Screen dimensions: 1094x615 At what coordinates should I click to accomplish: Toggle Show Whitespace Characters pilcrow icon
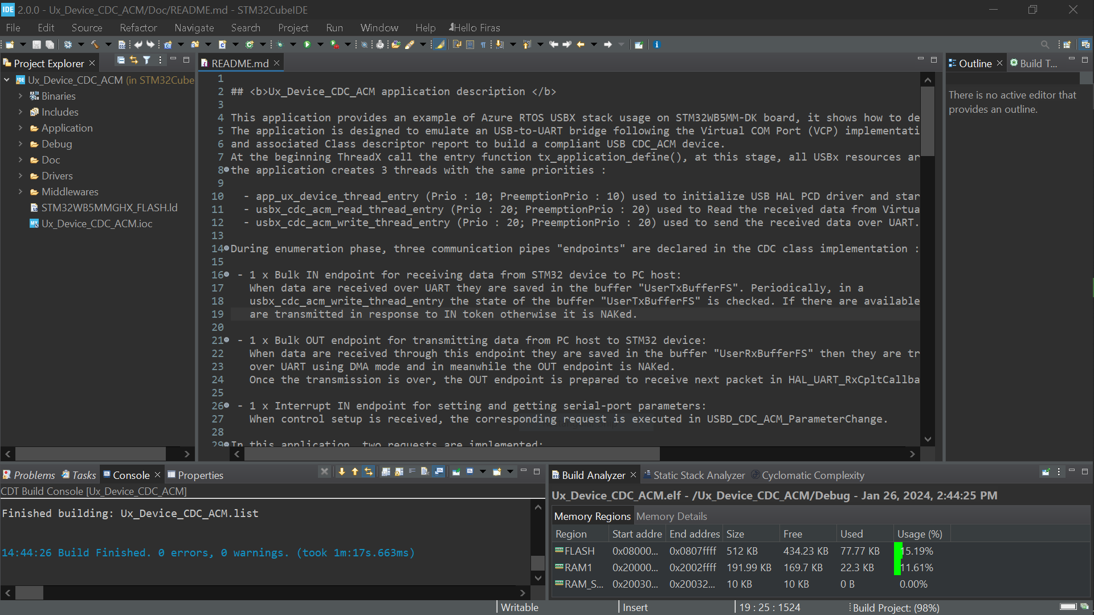tap(483, 44)
